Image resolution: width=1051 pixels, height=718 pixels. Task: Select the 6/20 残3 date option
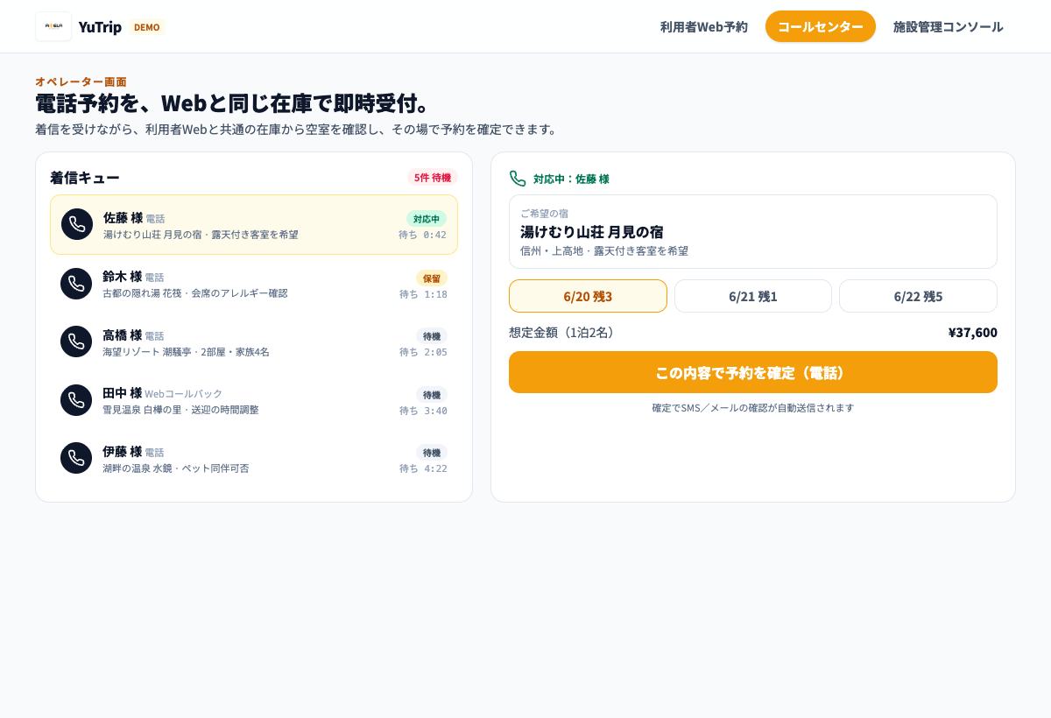(588, 296)
